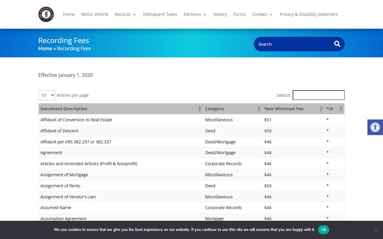
Task: Click 'Corporate Records' in Assumed Name row
Action: [223, 208]
